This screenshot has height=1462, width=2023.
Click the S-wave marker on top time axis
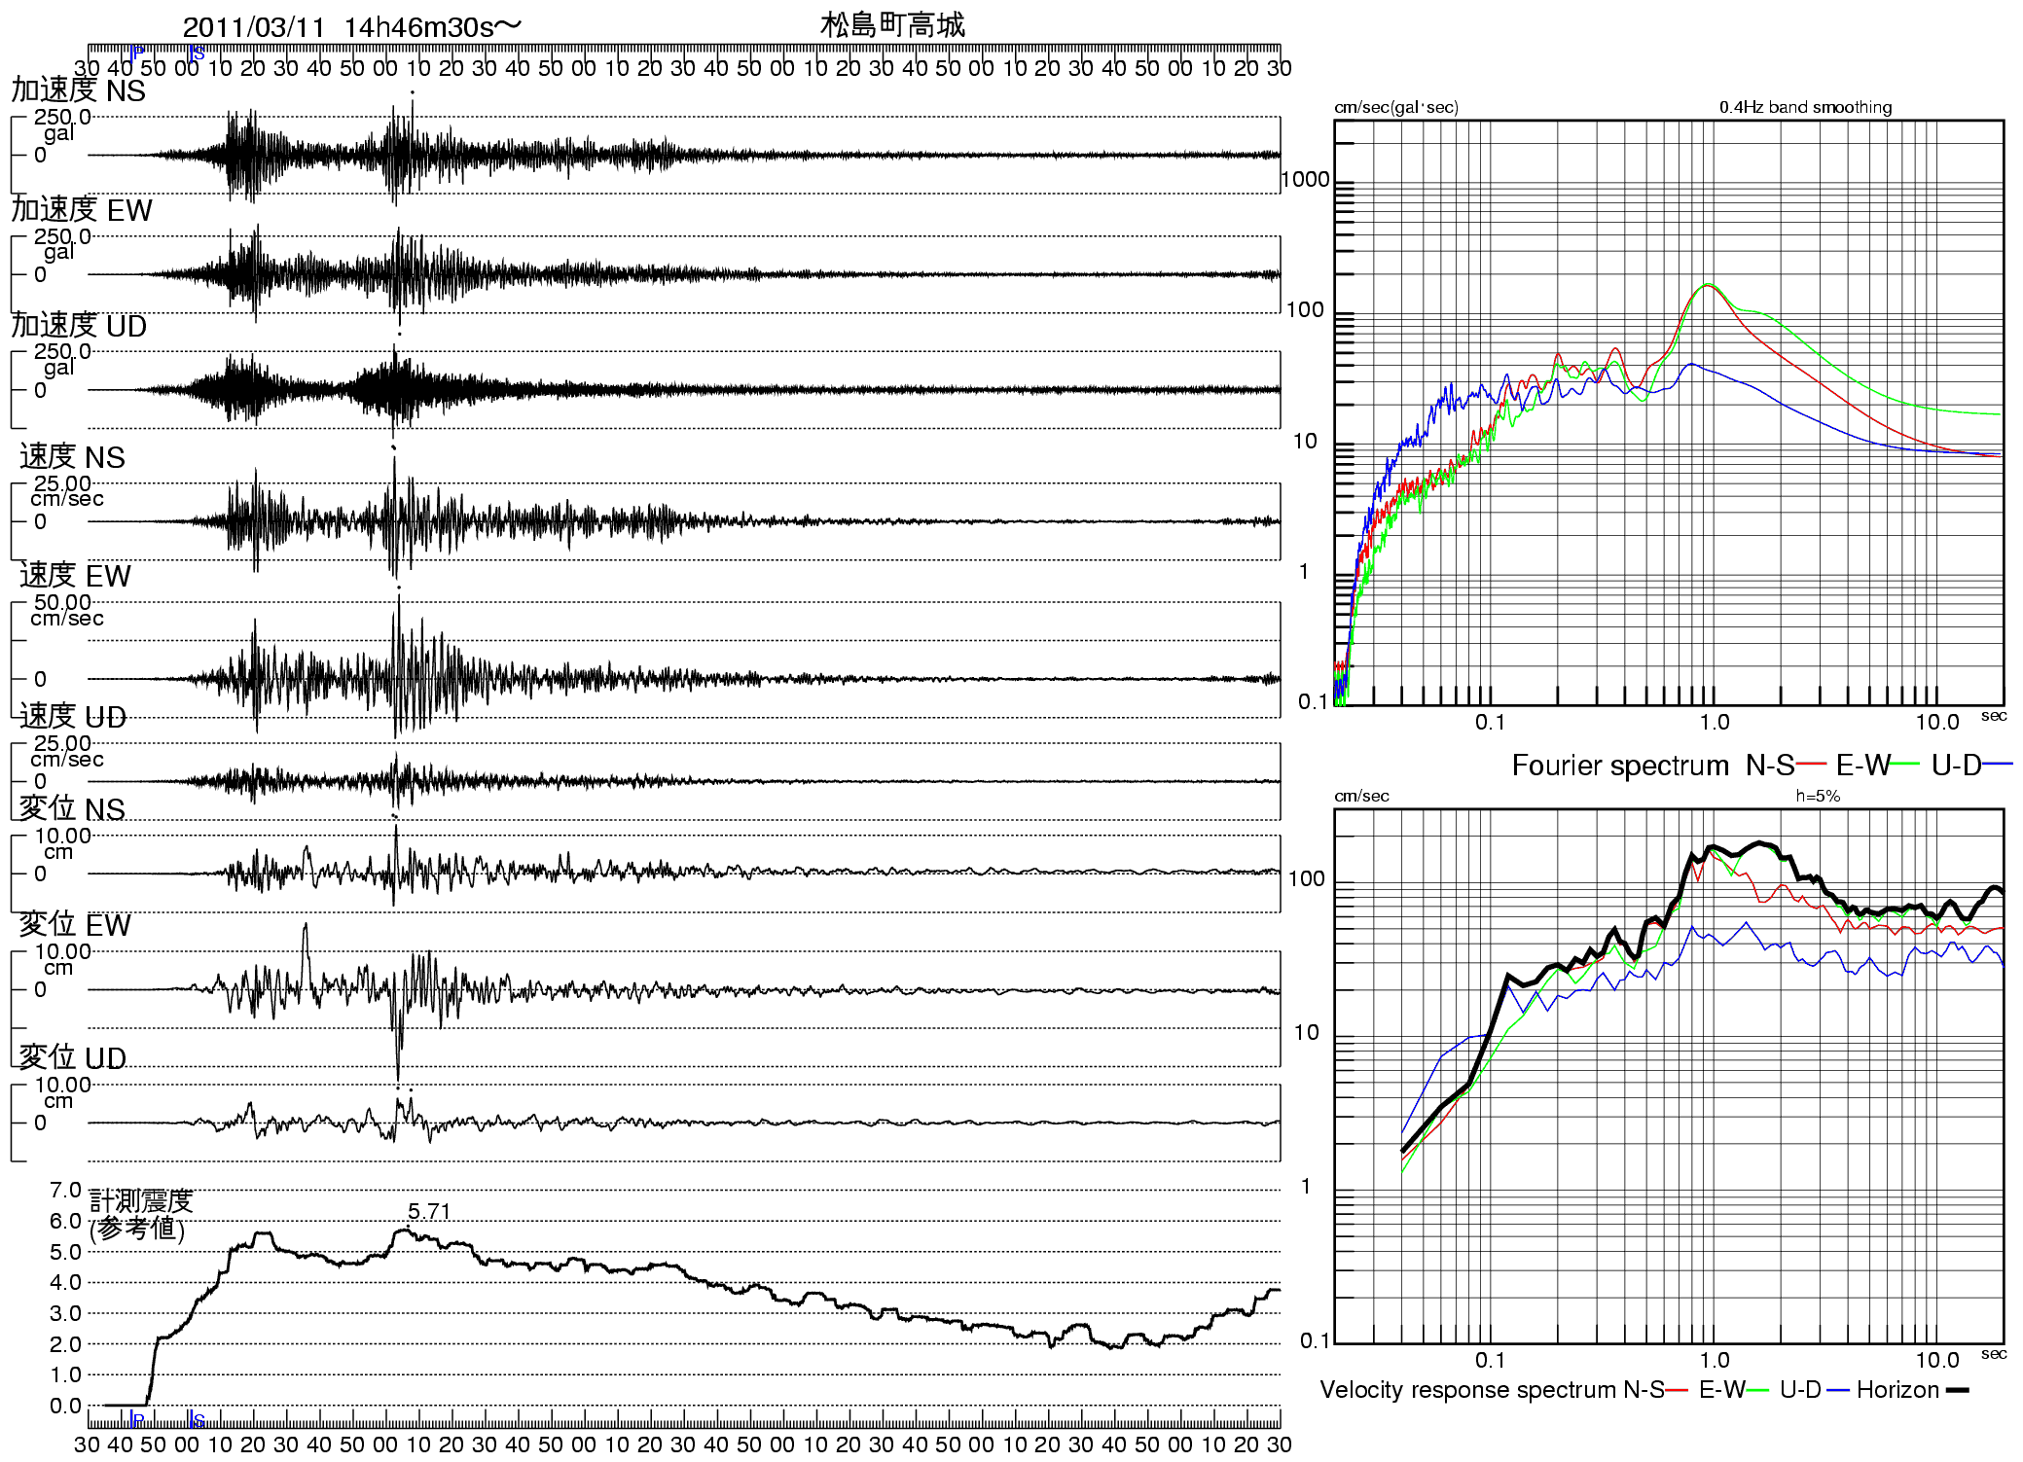pos(196,53)
